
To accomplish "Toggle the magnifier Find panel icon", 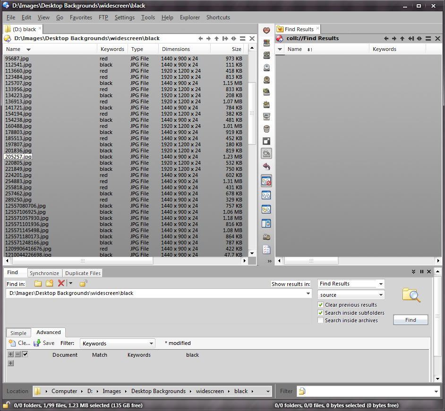I will (x=266, y=154).
